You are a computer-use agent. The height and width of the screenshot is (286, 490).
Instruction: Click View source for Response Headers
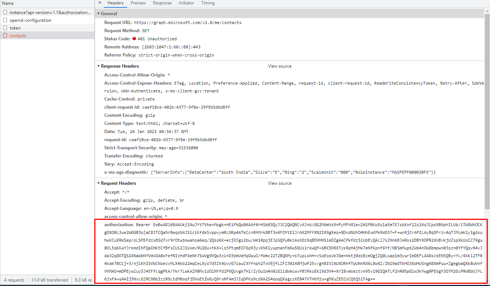coord(280,66)
